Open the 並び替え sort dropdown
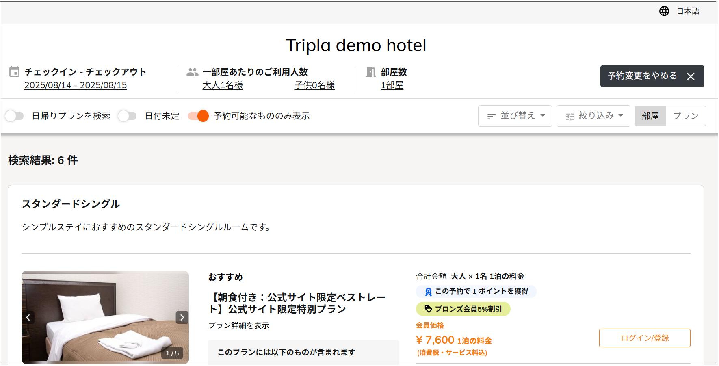 [x=515, y=116]
